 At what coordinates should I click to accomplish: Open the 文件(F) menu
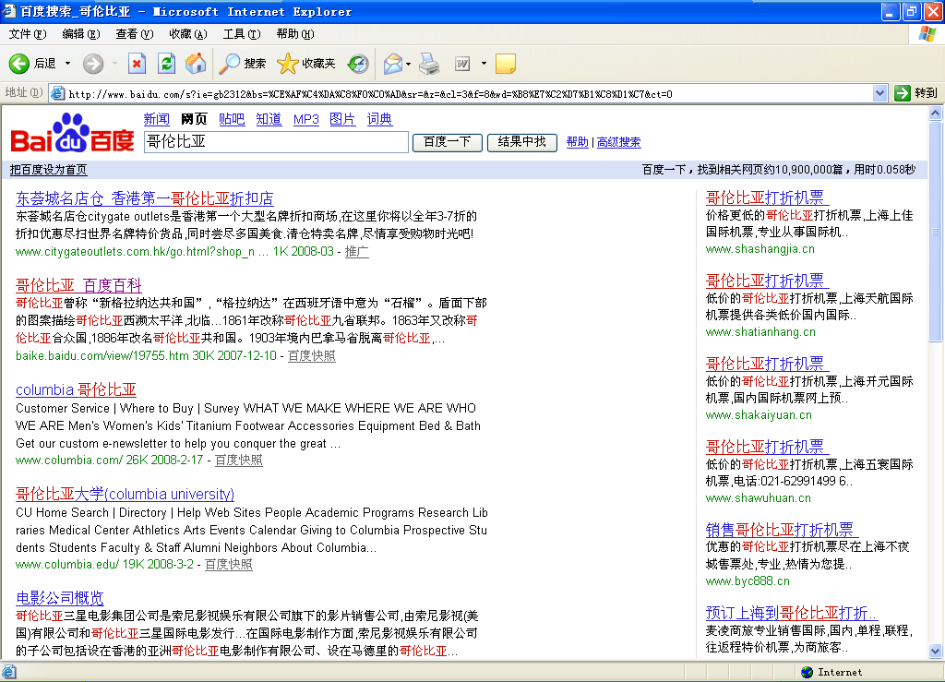click(27, 34)
